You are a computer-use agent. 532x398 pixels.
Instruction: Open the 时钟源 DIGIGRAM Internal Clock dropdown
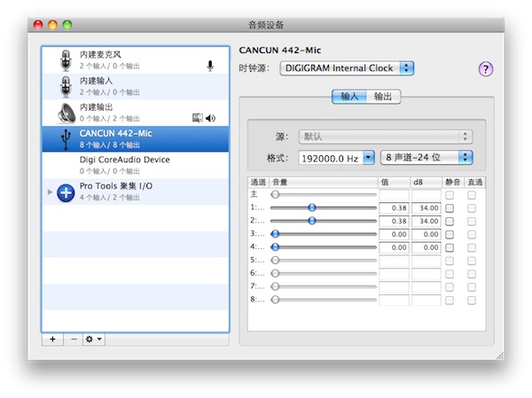(x=348, y=67)
